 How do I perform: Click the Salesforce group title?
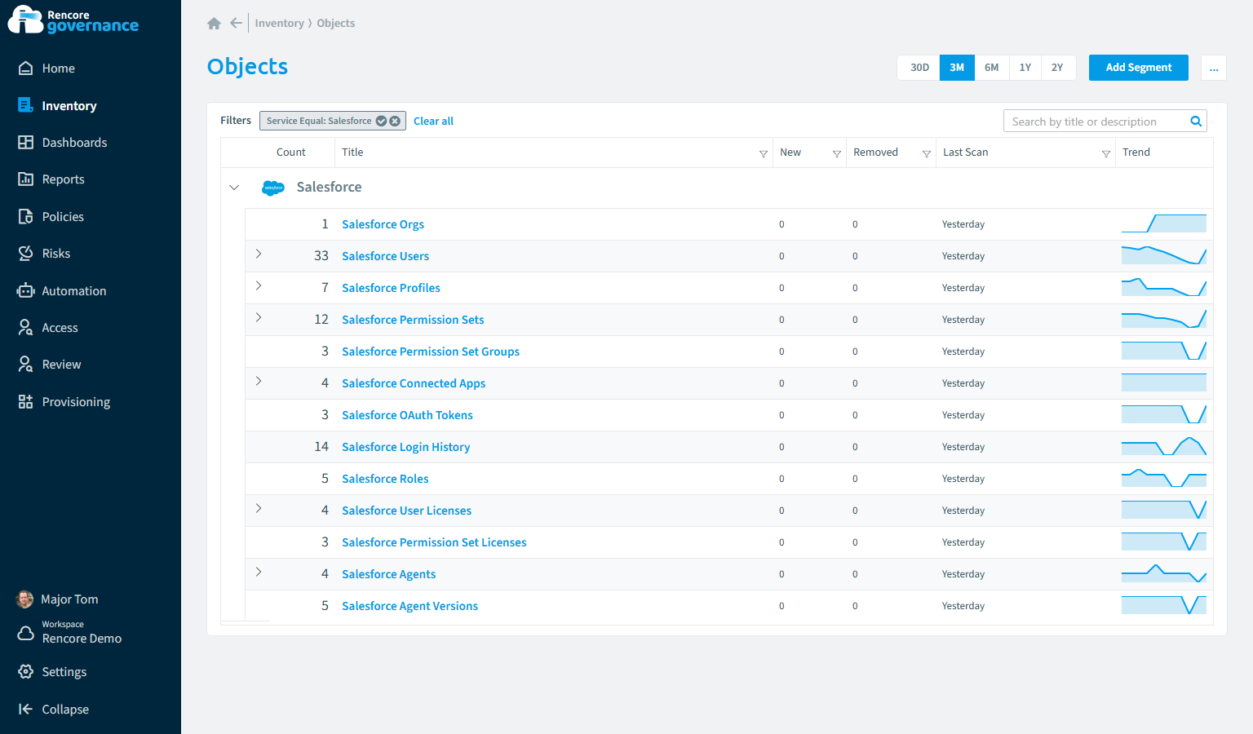(329, 187)
